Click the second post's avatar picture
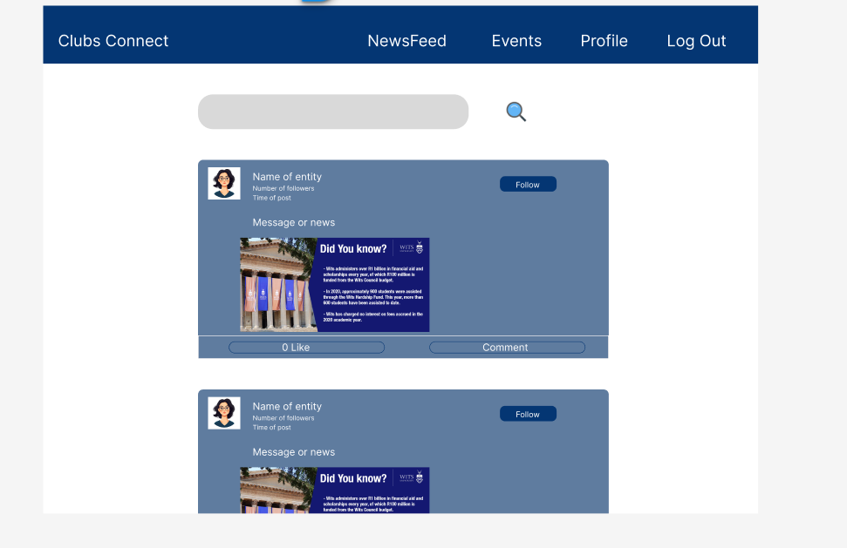This screenshot has height=548, width=847. [224, 413]
